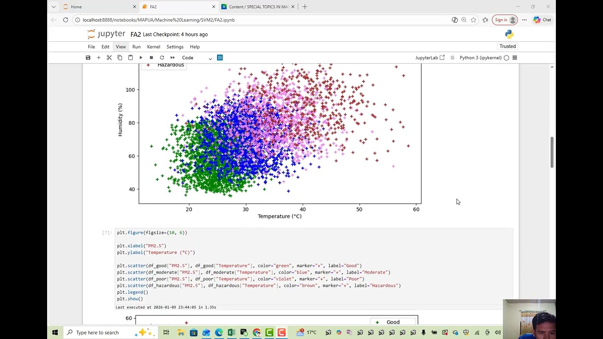Click the debugger bug icon
Viewport: 603px width, 339px height.
[x=452, y=57]
